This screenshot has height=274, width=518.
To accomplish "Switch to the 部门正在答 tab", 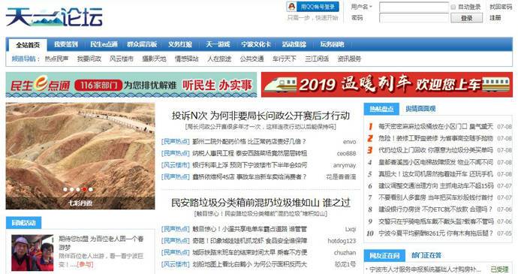I will coord(426,255).
